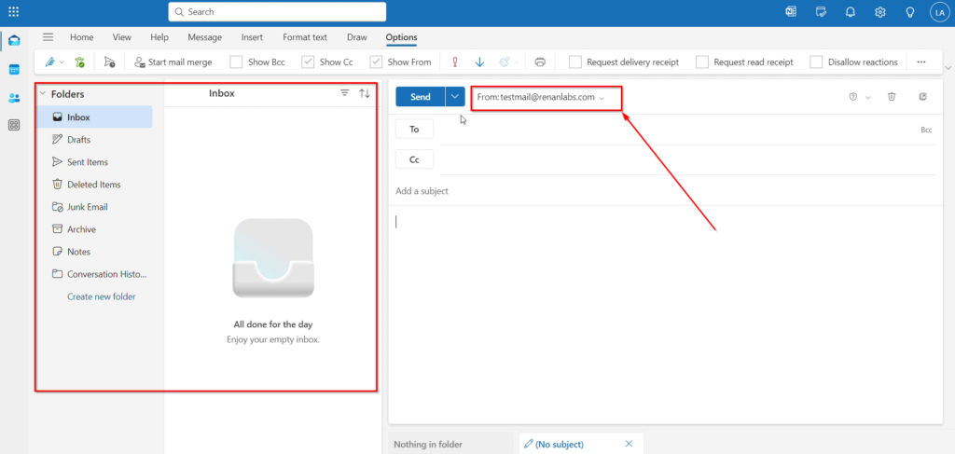Viewport: 955px width, 454px height.
Task: Open the Draw tab
Action: (357, 37)
